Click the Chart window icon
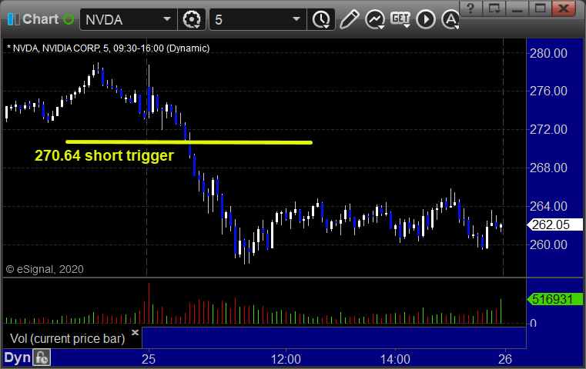This screenshot has height=369, width=586. click(13, 19)
